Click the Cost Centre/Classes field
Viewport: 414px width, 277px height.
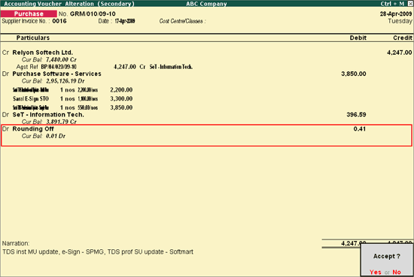(x=182, y=21)
